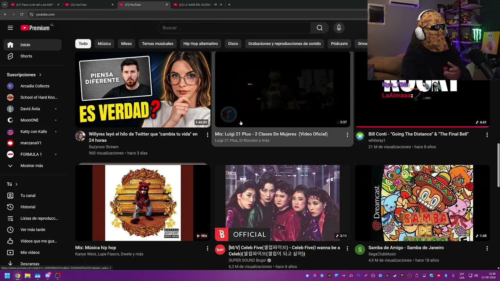Screen dimensions: 500x281
Task: Open more options for Luigi 21 Plus mix
Action: 347,135
